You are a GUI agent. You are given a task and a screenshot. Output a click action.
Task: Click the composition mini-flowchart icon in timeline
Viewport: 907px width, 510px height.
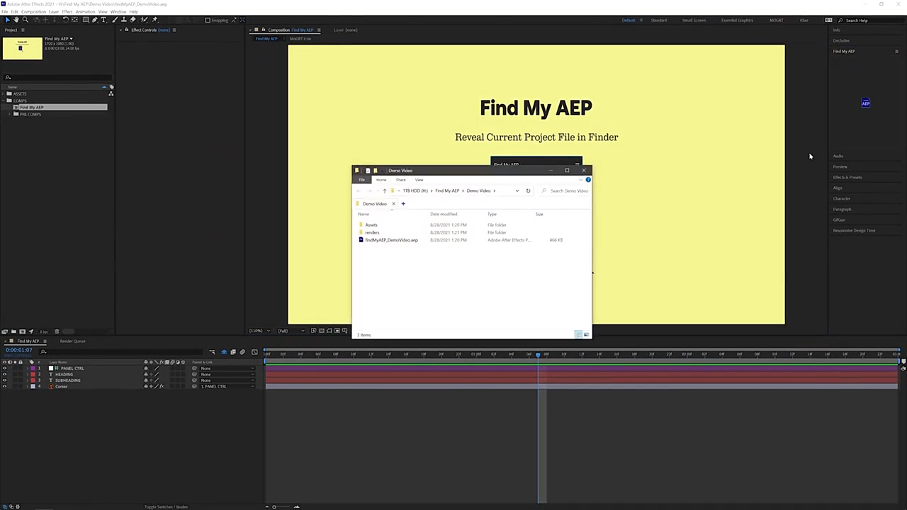213,352
